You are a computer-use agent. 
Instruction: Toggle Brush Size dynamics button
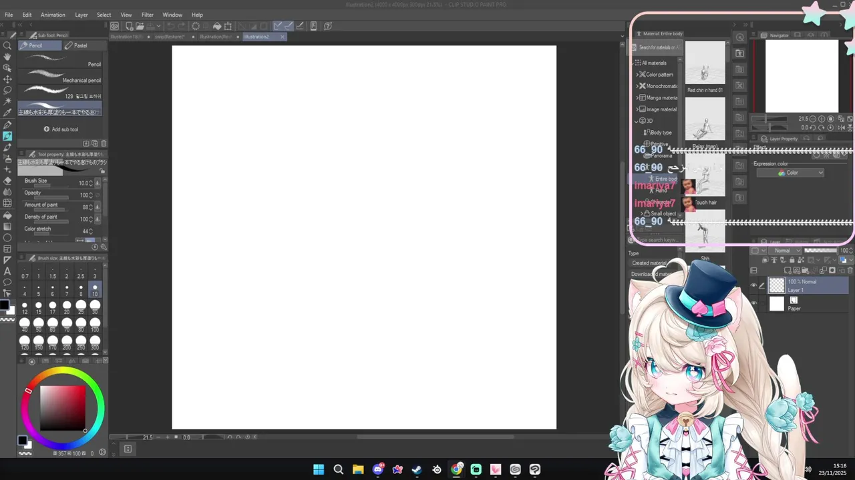pos(98,183)
